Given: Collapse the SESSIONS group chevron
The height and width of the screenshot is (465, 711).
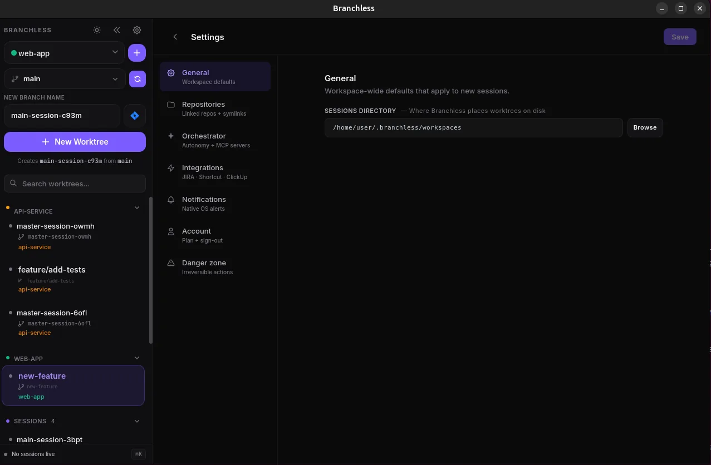Looking at the screenshot, I should click(x=137, y=421).
